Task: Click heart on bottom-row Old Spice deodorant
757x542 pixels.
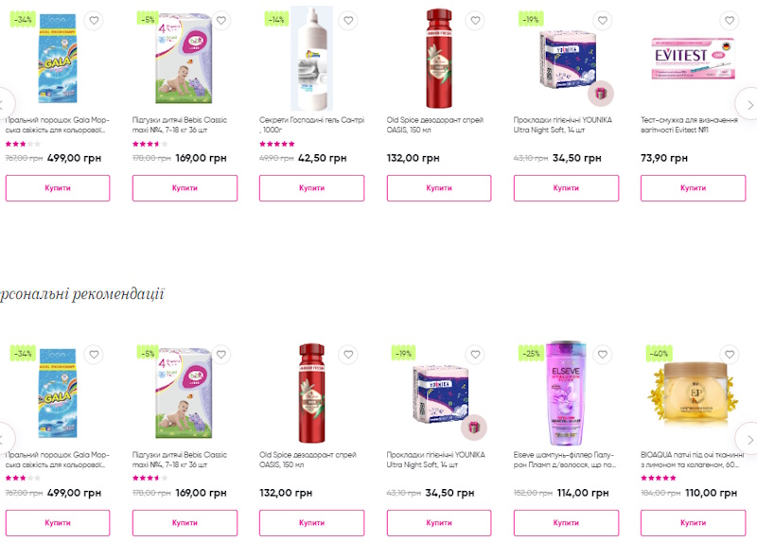Action: (x=348, y=355)
